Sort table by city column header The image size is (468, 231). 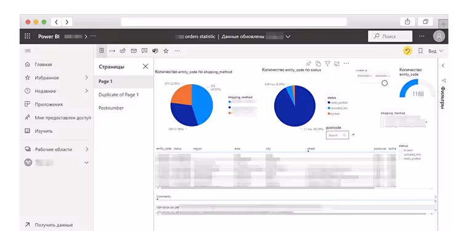pos(268,149)
